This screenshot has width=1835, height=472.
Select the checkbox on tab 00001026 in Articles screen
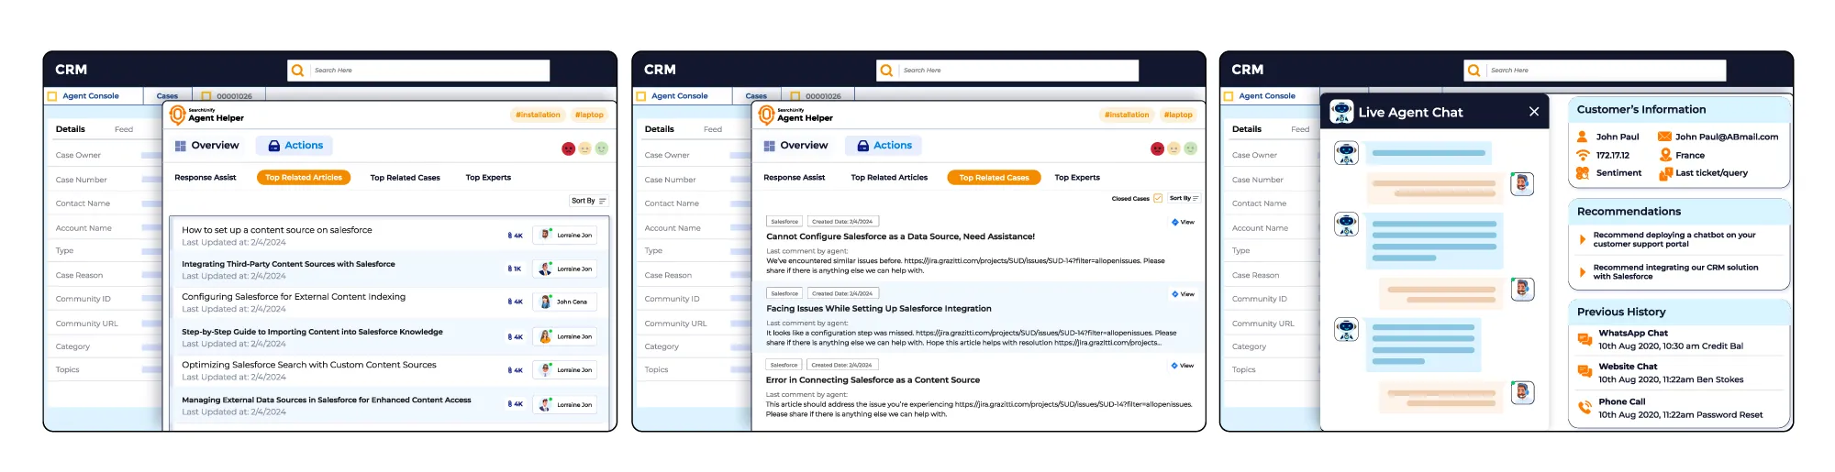[206, 96]
